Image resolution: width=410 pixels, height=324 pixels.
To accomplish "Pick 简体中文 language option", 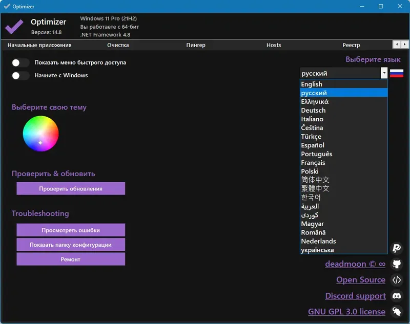I will click(x=343, y=180).
